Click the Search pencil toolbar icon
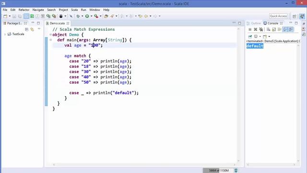The width and height of the screenshot is (307, 173). click(x=112, y=16)
